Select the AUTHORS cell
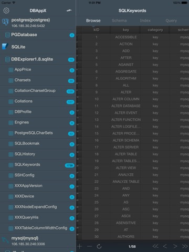Screen dimensions: 189x252 126,237
